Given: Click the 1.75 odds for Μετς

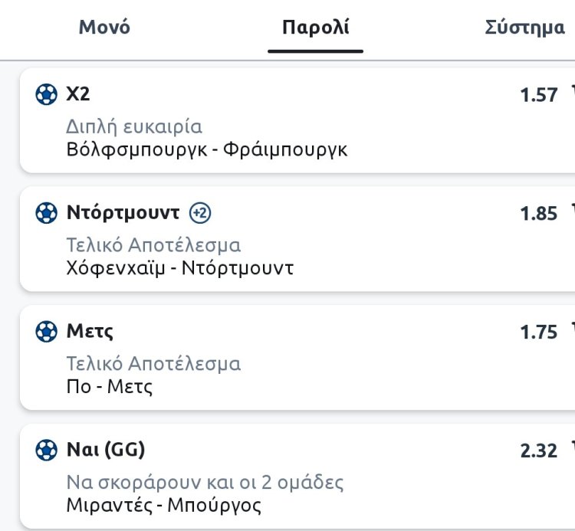Looking at the screenshot, I should pos(538,333).
